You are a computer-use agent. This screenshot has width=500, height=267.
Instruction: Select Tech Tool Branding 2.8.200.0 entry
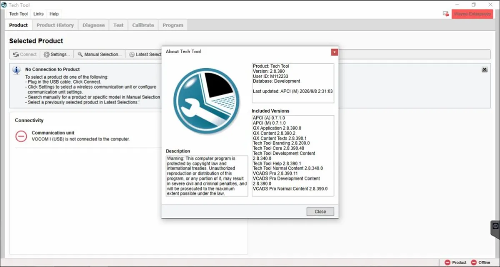(x=281, y=143)
